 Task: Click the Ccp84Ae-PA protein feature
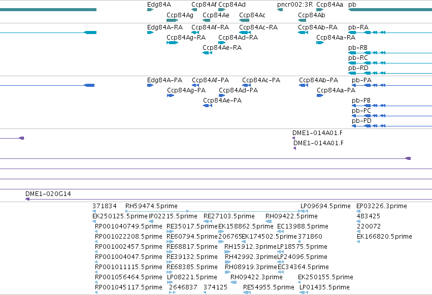tap(208, 106)
